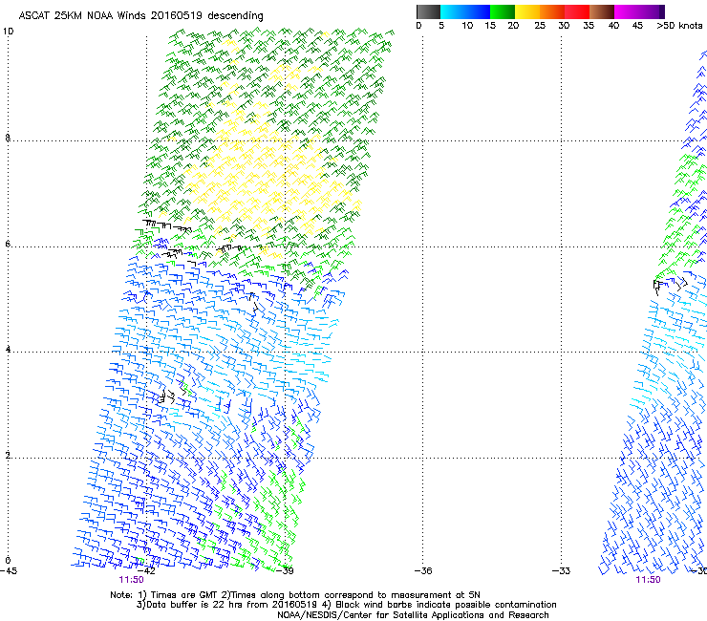Click the longitude label '-45'
The image size is (707, 621).
pyautogui.click(x=9, y=571)
